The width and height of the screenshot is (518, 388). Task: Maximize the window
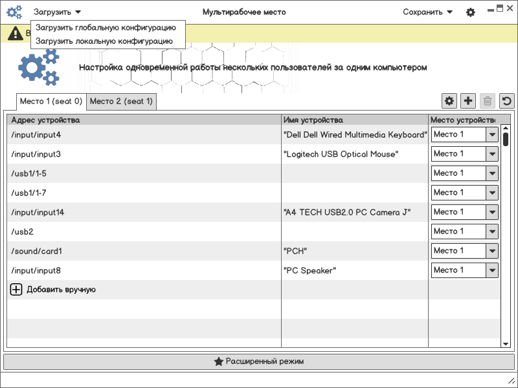coord(500,8)
